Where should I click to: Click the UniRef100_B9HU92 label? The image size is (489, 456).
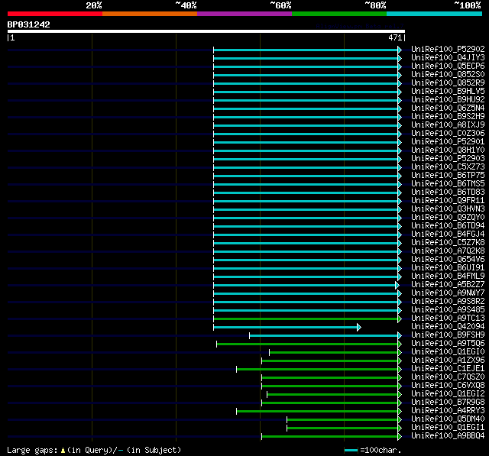pyautogui.click(x=448, y=100)
